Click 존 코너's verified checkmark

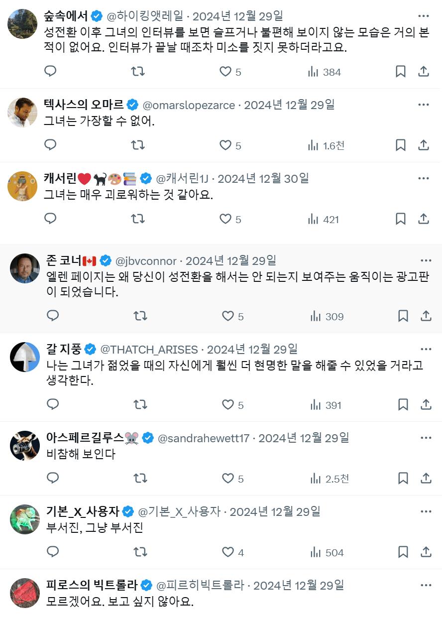pyautogui.click(x=105, y=260)
